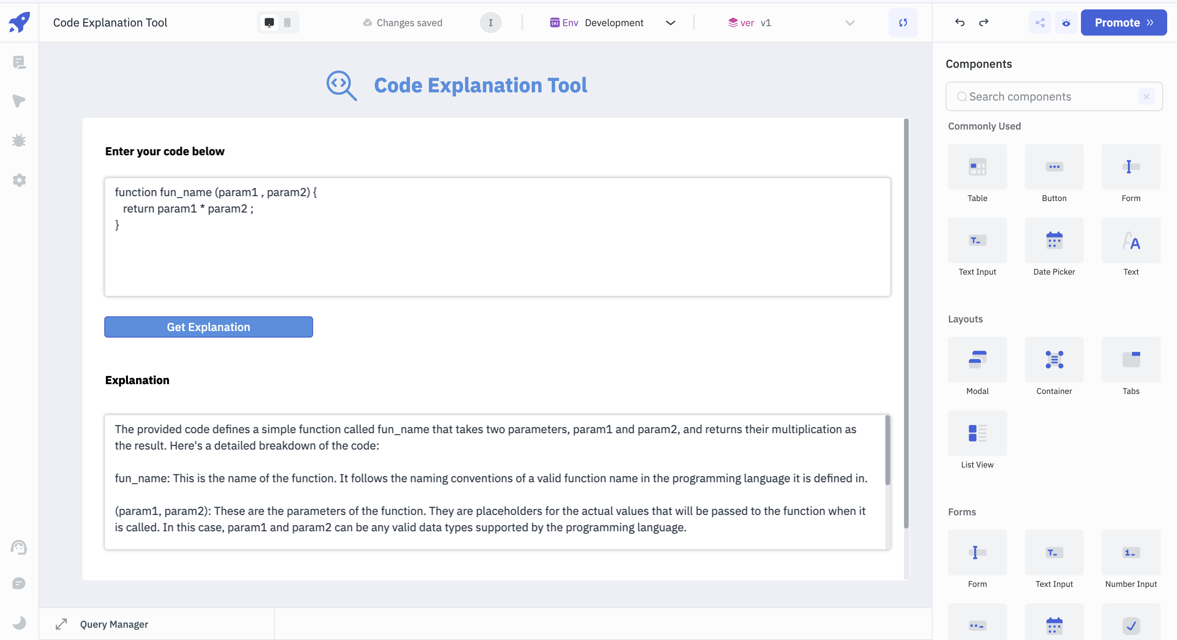
Task: Expand the Query Manager panel
Action: click(x=61, y=624)
